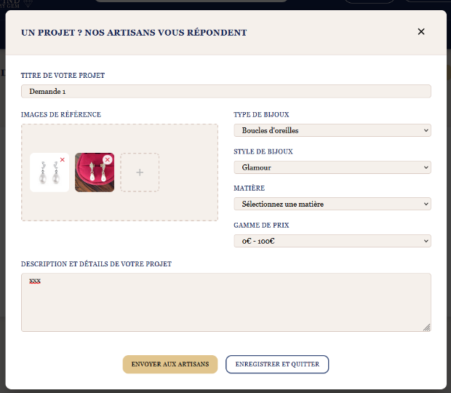Click the Images de référence label

click(61, 114)
